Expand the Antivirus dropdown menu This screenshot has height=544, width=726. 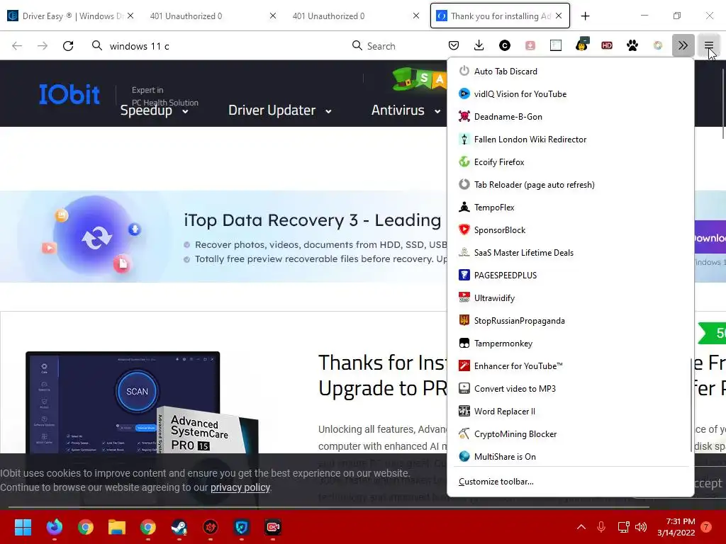tap(406, 110)
